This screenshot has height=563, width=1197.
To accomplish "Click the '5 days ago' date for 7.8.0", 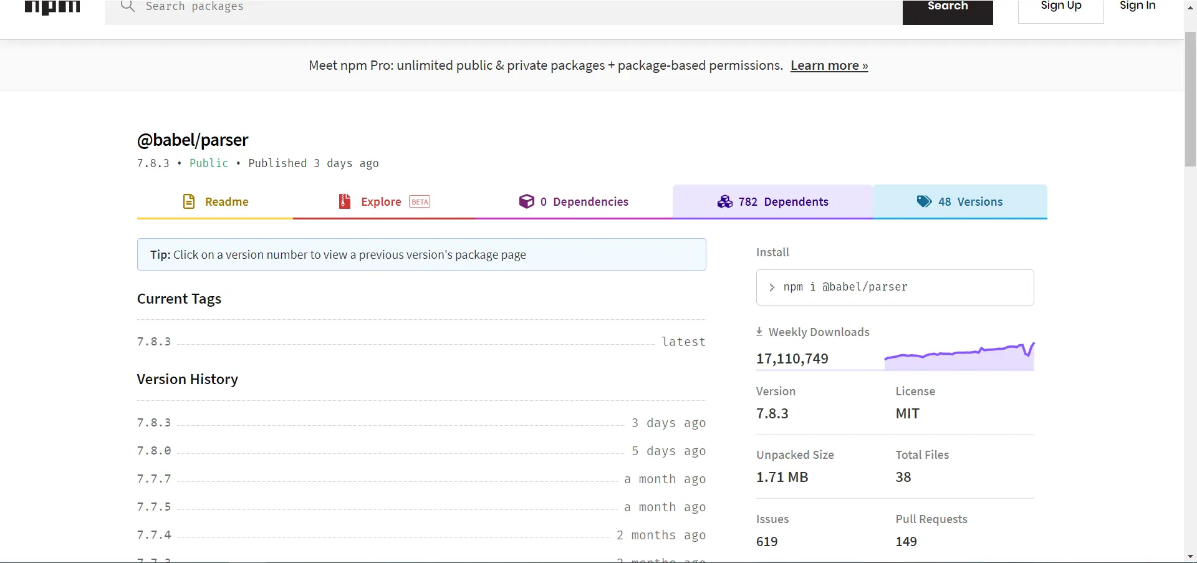I will (x=669, y=451).
